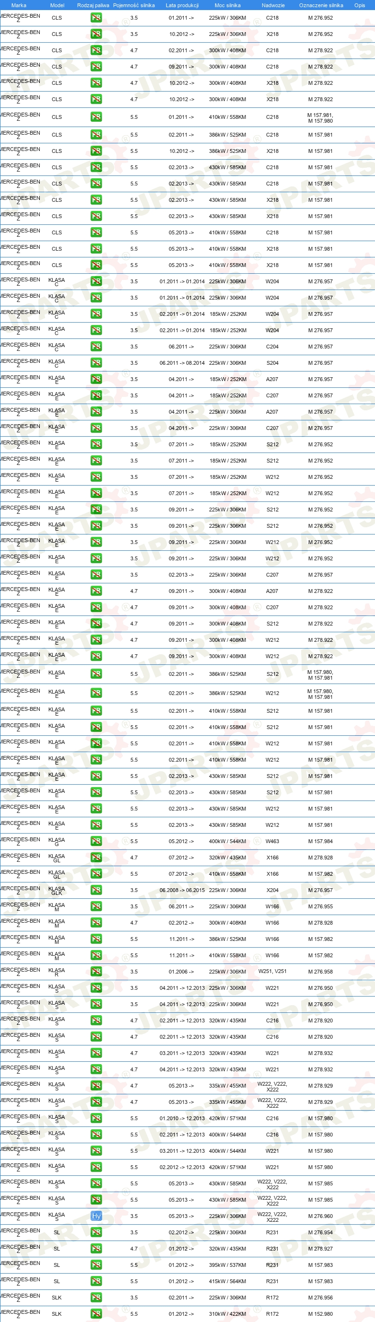Screen dimensions: 375x1322
Task: Select the date range 02.2012 -> 12.2013
Action: 182,1167
